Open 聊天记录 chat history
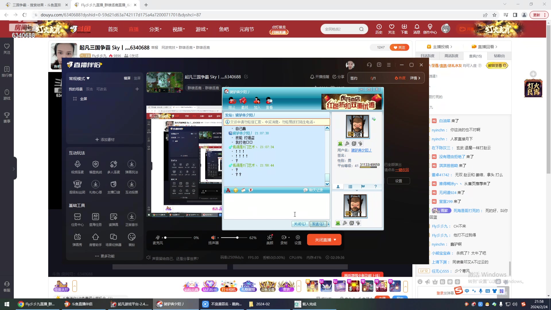Screen dimensions: 551x310 [x=313, y=190]
